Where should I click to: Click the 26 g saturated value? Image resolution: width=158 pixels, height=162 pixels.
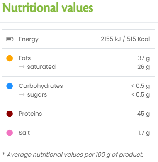(x=143, y=67)
